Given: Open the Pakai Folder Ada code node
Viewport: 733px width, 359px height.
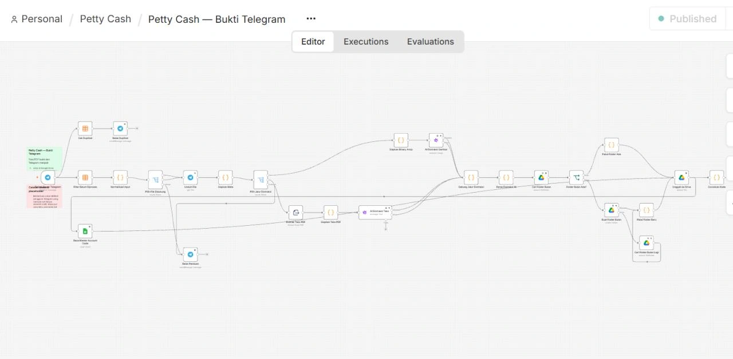Looking at the screenshot, I should (612, 145).
